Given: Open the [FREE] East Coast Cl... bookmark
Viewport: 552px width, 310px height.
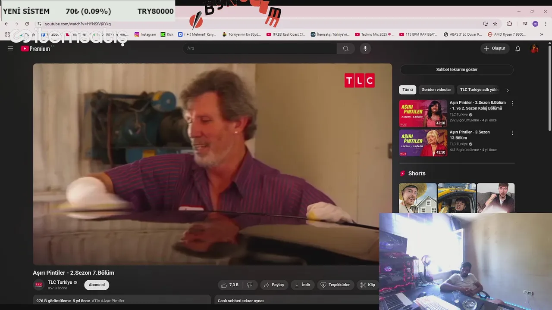Looking at the screenshot, I should point(285,34).
